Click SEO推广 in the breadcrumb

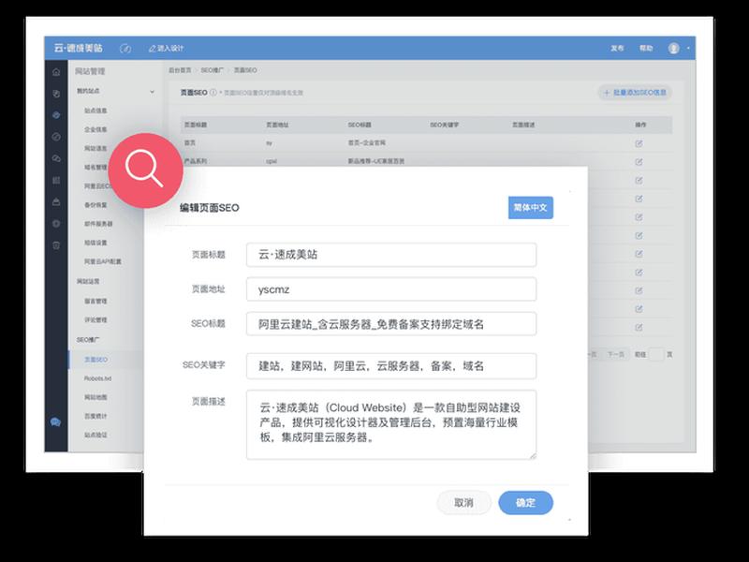[x=213, y=70]
